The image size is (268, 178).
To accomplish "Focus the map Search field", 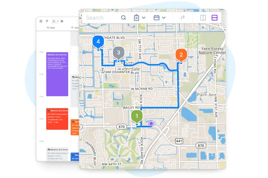I will 95,18.
